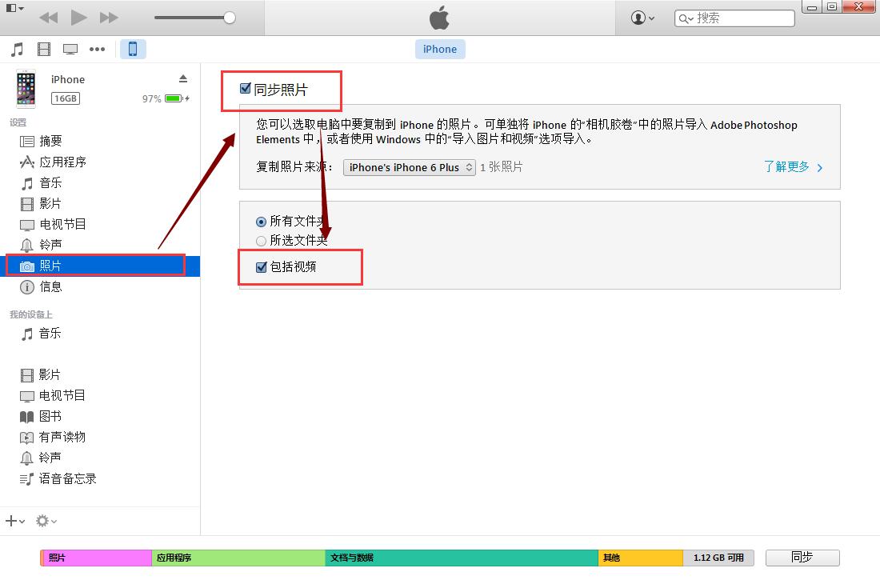Open the window menu icon at top-left
This screenshot has height=580, width=880.
point(14,9)
